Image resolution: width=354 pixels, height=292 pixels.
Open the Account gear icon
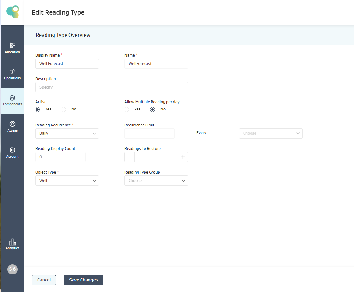12,150
